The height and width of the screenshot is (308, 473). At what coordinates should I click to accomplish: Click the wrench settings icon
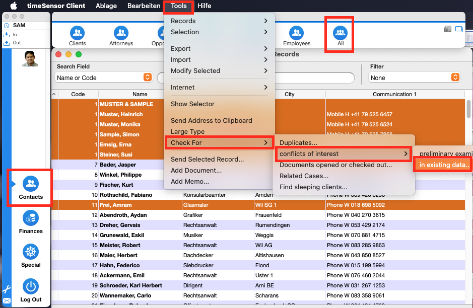tap(7, 289)
